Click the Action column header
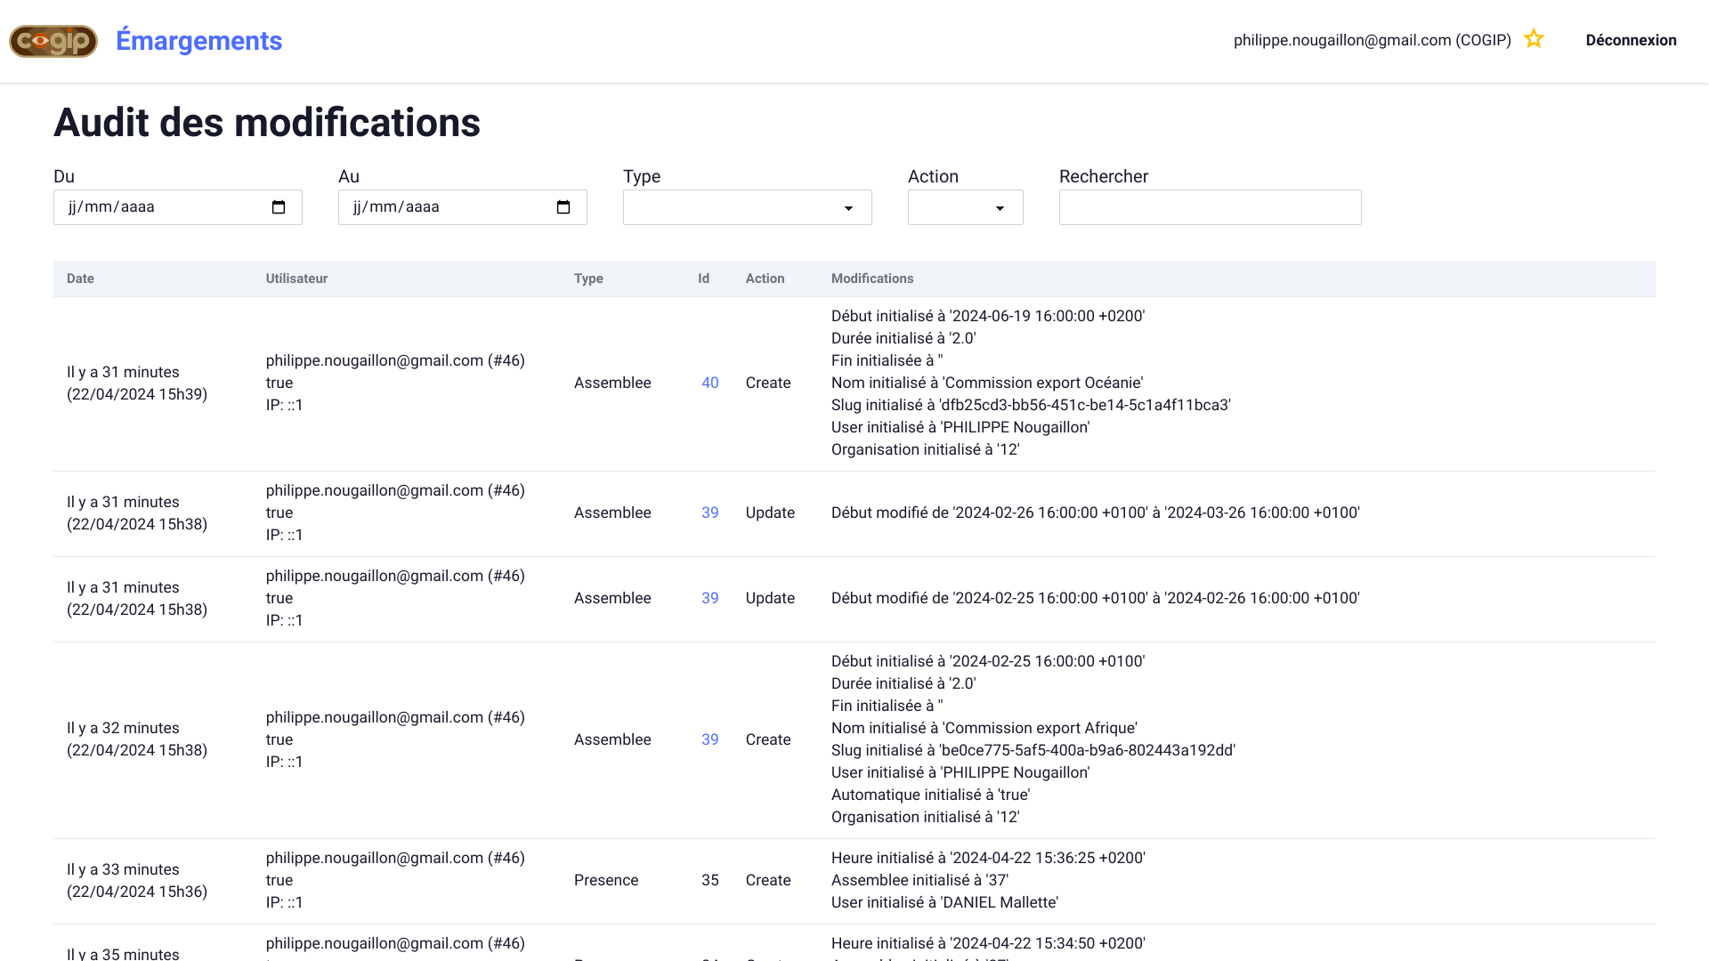Viewport: 1709px width, 961px height. 765,279
